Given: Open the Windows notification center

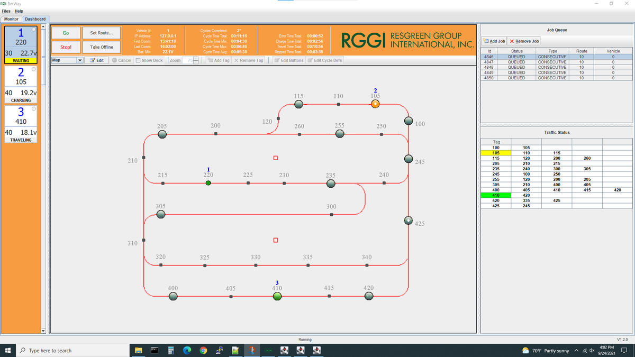Looking at the screenshot, I should [x=624, y=351].
